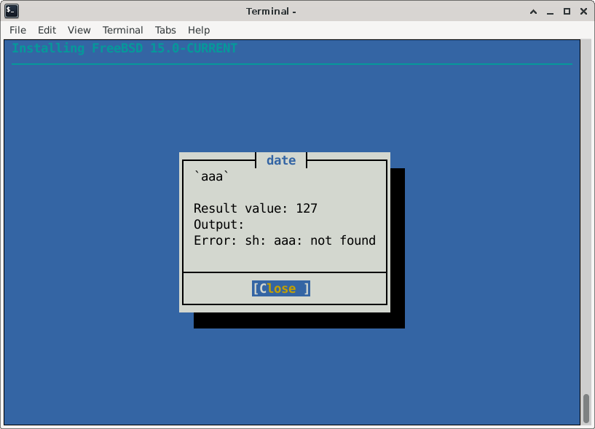Open the View menu

tap(79, 30)
